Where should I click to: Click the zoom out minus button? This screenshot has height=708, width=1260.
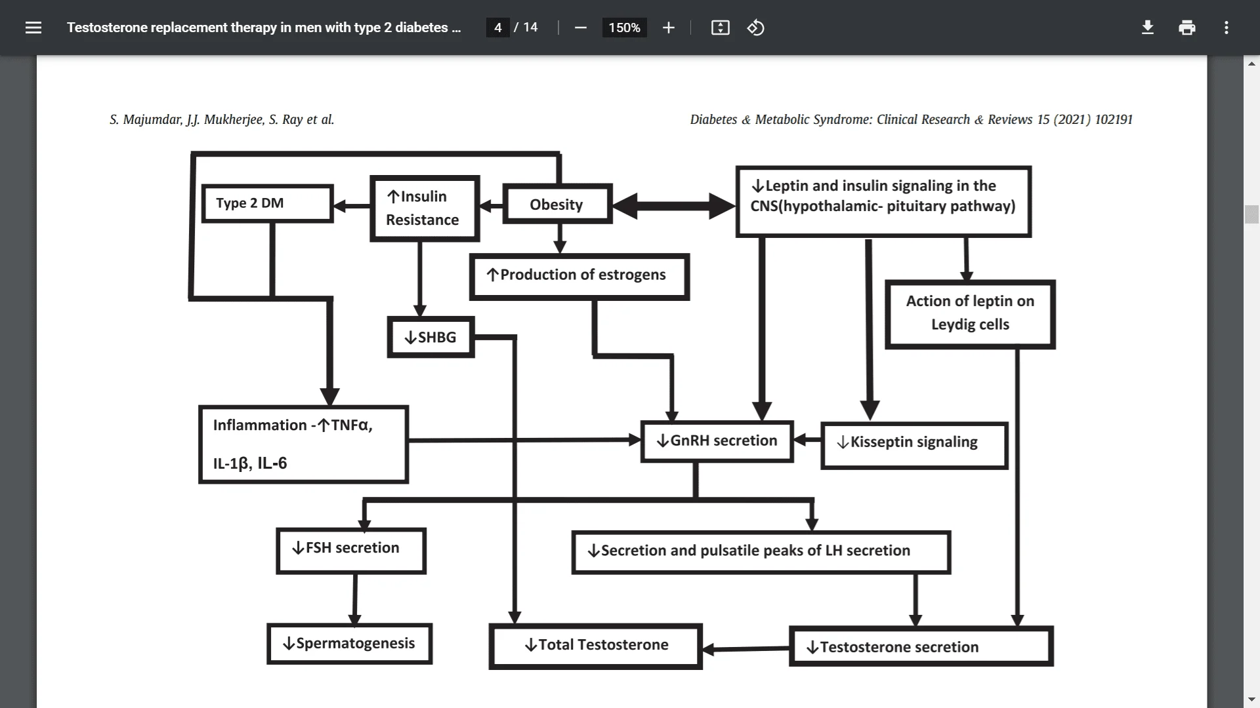[580, 28]
